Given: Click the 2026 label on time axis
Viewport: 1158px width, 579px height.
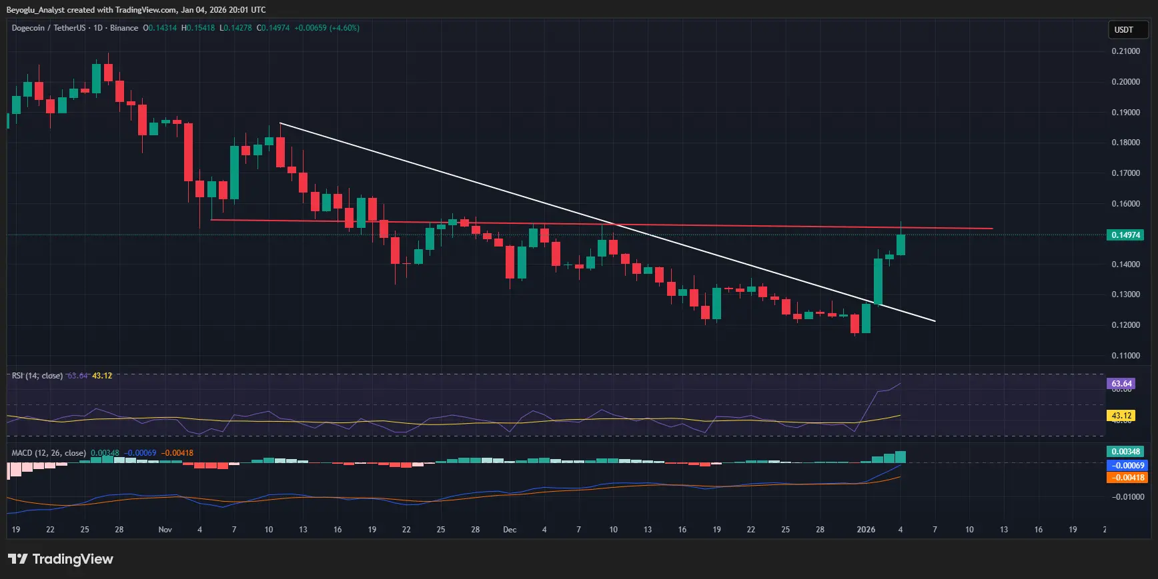Looking at the screenshot, I should pyautogui.click(x=866, y=530).
